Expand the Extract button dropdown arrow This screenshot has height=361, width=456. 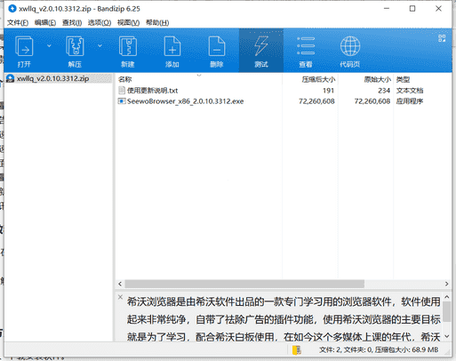click(x=100, y=46)
